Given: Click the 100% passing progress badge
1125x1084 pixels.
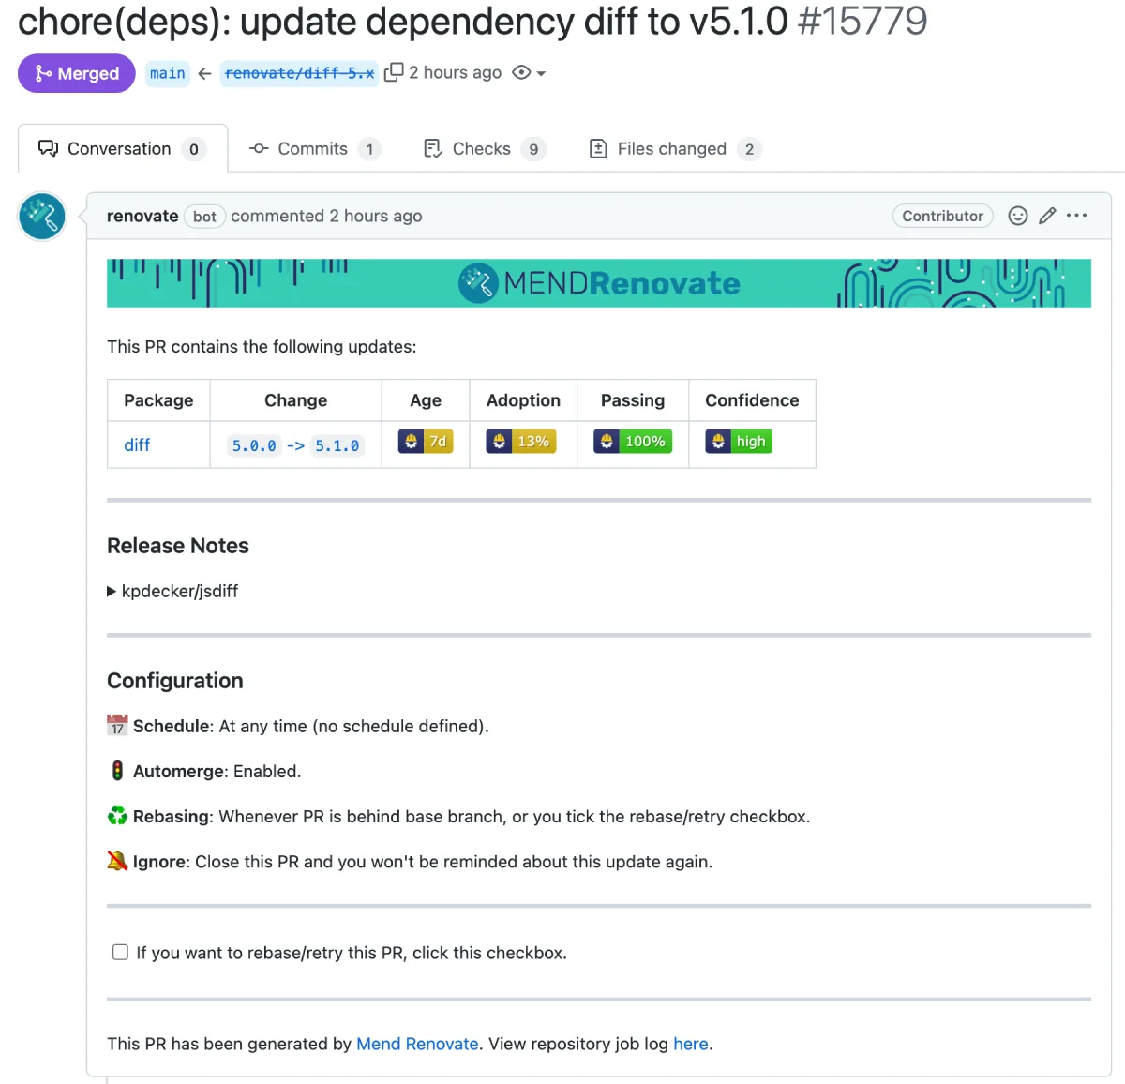Looking at the screenshot, I should 633,441.
